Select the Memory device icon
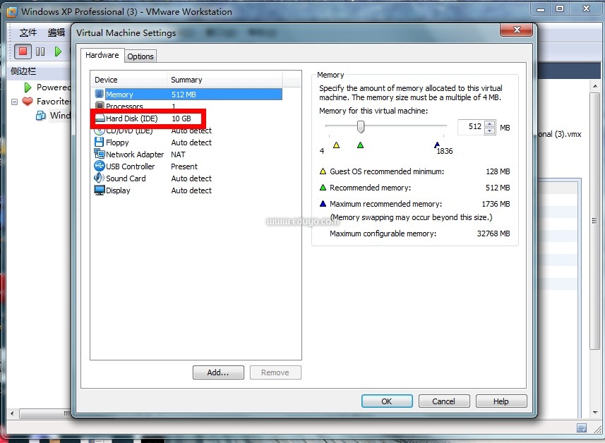Image resolution: width=605 pixels, height=443 pixels. (x=100, y=94)
